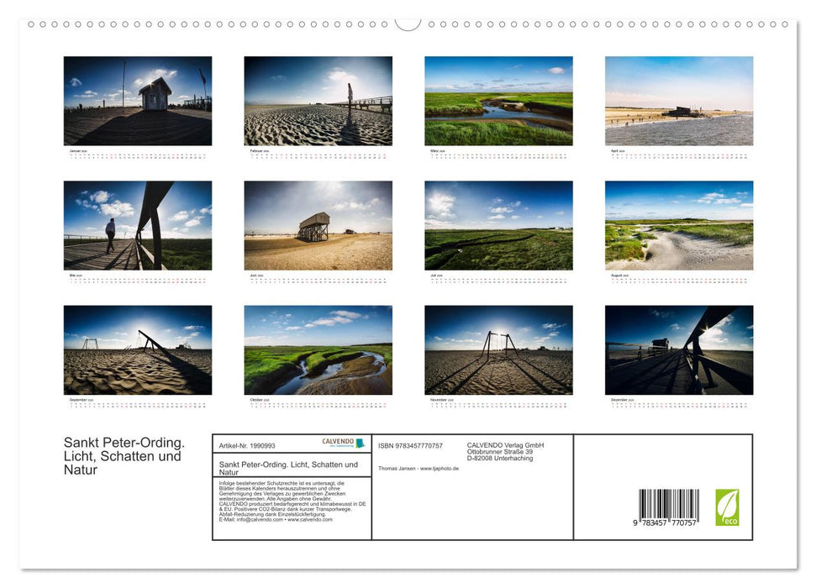Select the März salt marsh creek photo
The width and height of the screenshot is (816, 588).
click(499, 101)
